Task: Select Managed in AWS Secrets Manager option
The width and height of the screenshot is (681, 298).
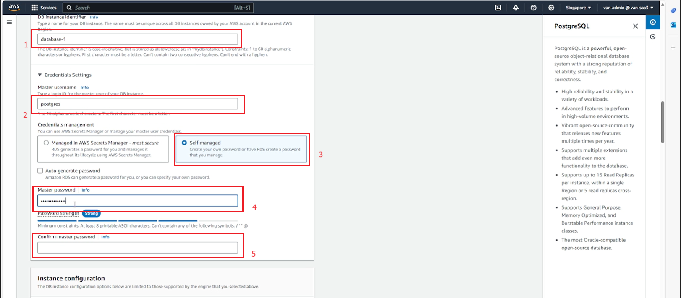Action: [103, 149]
